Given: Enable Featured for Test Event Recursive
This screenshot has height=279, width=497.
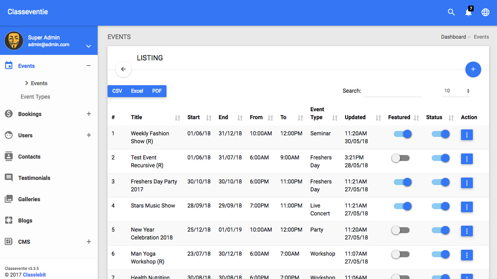Looking at the screenshot, I should click(x=400, y=158).
